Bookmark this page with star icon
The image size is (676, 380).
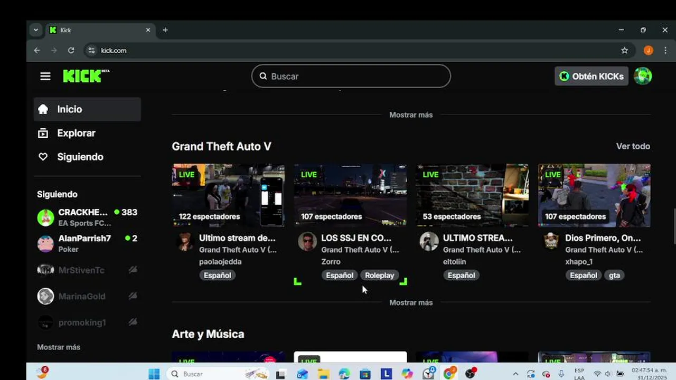click(625, 50)
